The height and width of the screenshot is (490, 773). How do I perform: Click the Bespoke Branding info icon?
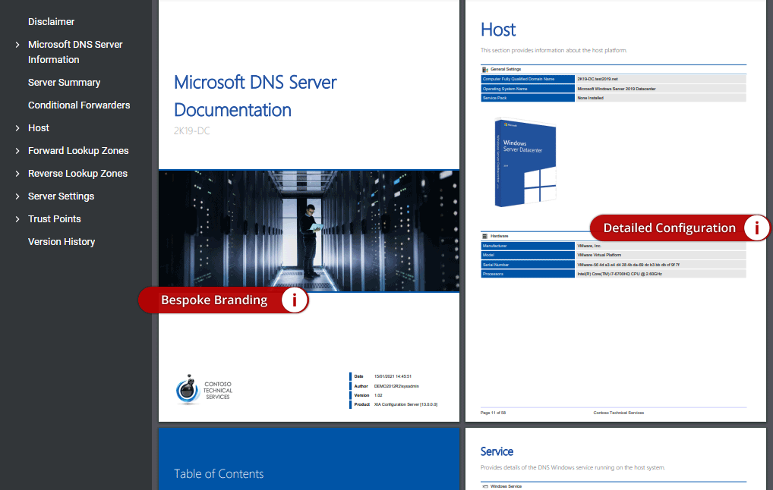click(x=295, y=300)
